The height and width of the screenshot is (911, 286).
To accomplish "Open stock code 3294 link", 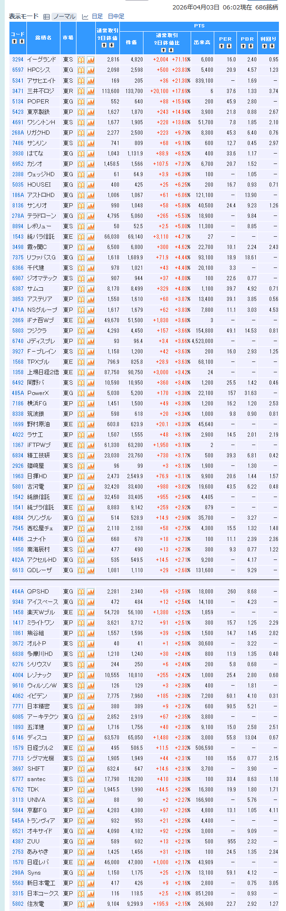I will point(17,60).
